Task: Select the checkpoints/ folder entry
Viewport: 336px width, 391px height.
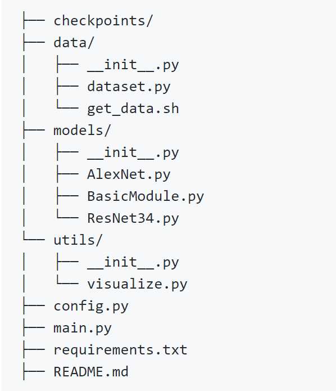Action: click(103, 20)
